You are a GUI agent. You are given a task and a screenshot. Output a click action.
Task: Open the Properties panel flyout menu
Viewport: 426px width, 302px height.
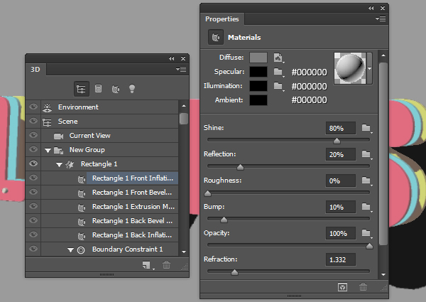(381, 18)
